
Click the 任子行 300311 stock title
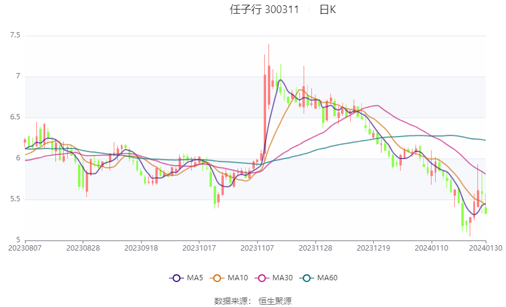[264, 10]
